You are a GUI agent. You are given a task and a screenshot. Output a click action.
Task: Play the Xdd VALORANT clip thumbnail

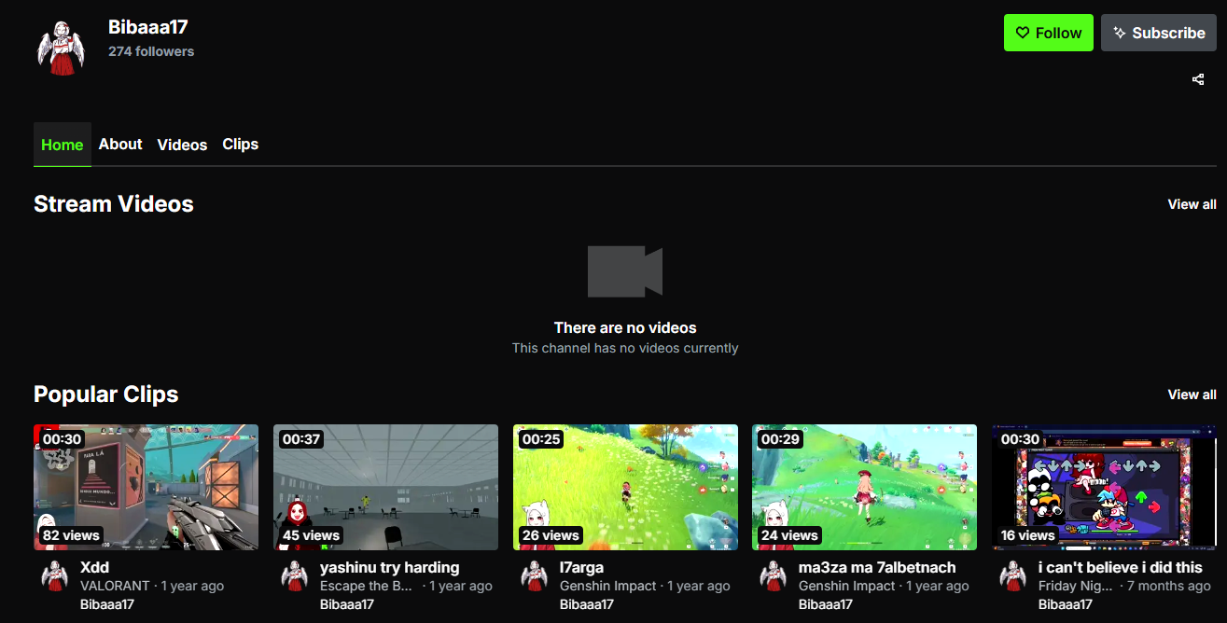pos(146,487)
